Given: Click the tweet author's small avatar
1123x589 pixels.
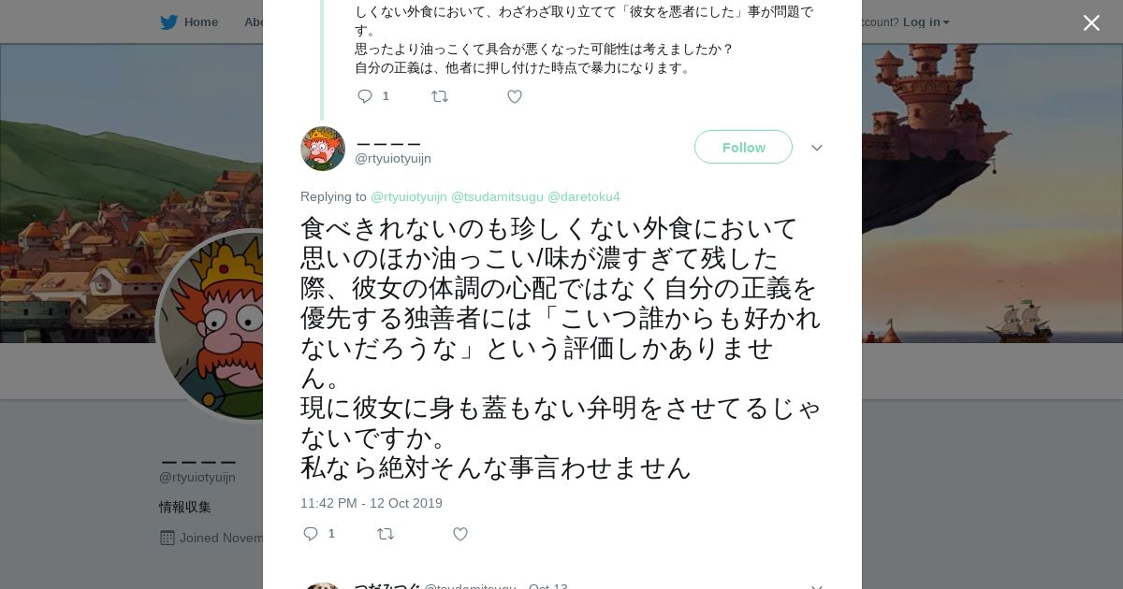Looking at the screenshot, I should click(x=323, y=149).
